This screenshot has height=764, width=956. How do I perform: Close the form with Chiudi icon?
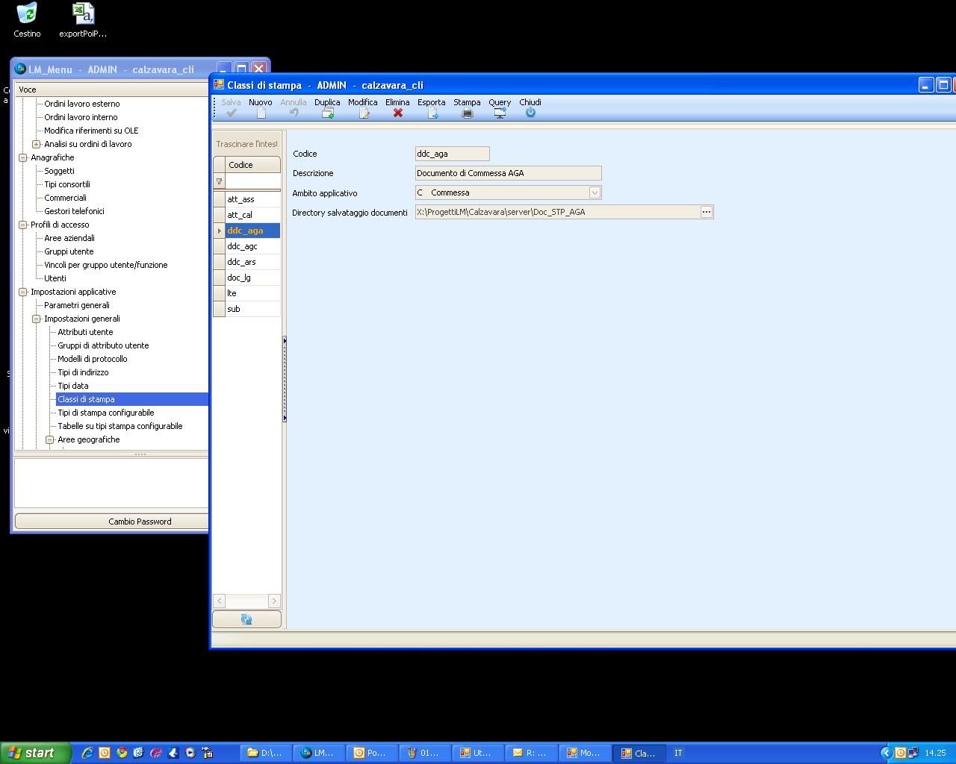530,113
